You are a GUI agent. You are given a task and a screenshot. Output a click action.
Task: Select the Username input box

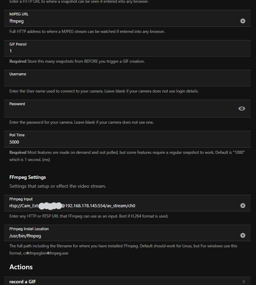click(120, 80)
